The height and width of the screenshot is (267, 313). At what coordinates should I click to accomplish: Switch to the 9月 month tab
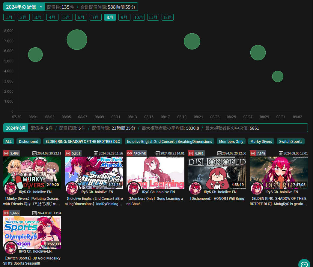point(124,17)
